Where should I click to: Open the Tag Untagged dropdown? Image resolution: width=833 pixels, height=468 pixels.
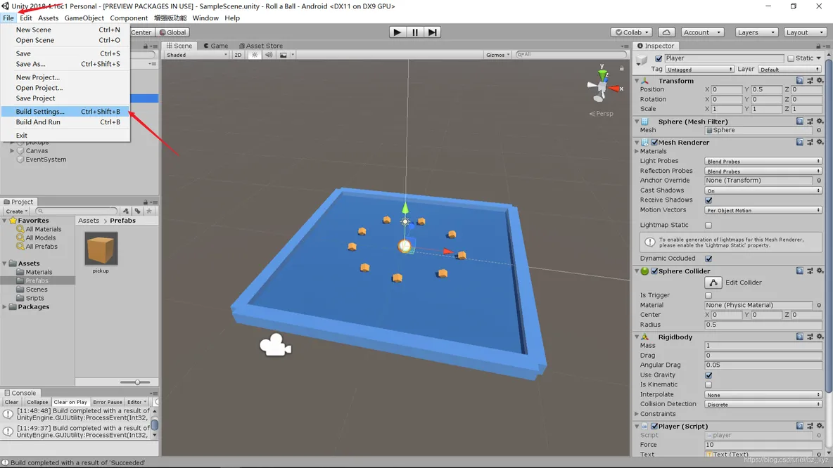(x=699, y=70)
